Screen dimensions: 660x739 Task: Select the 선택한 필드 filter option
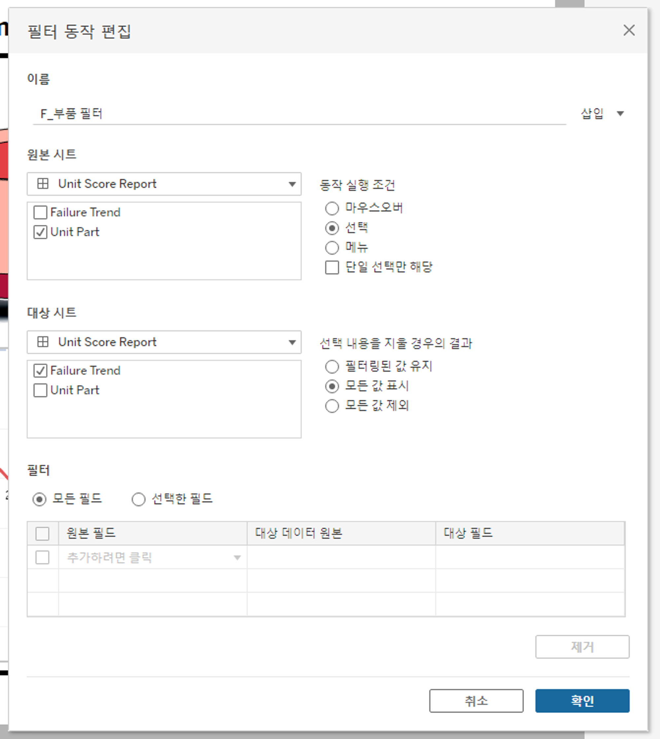coord(139,499)
